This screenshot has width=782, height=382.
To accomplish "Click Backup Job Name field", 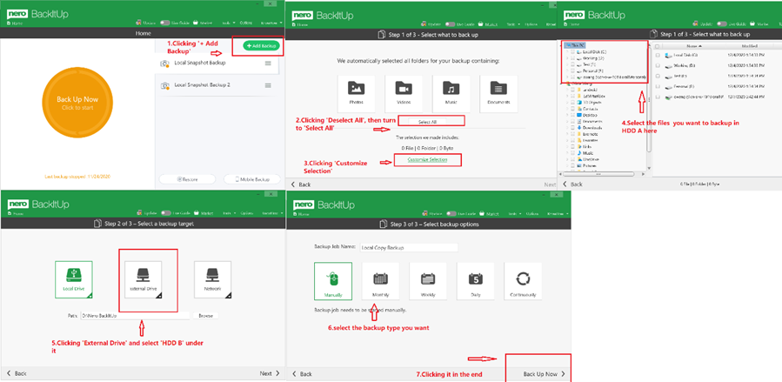I will coord(409,248).
